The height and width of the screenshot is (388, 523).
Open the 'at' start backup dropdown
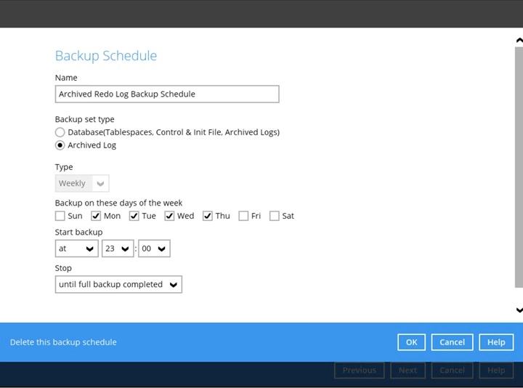pos(76,248)
